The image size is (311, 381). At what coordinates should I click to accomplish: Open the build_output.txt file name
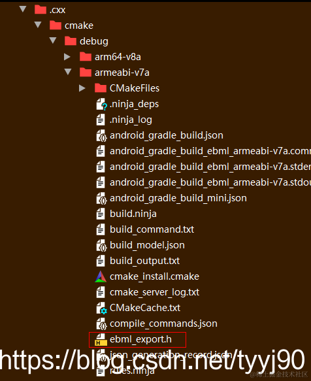(x=144, y=261)
